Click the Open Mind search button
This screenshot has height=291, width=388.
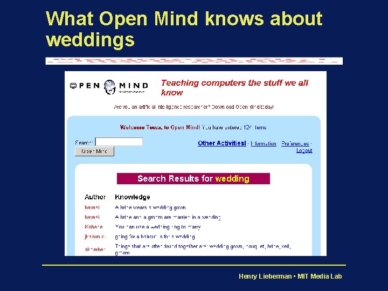(94, 151)
